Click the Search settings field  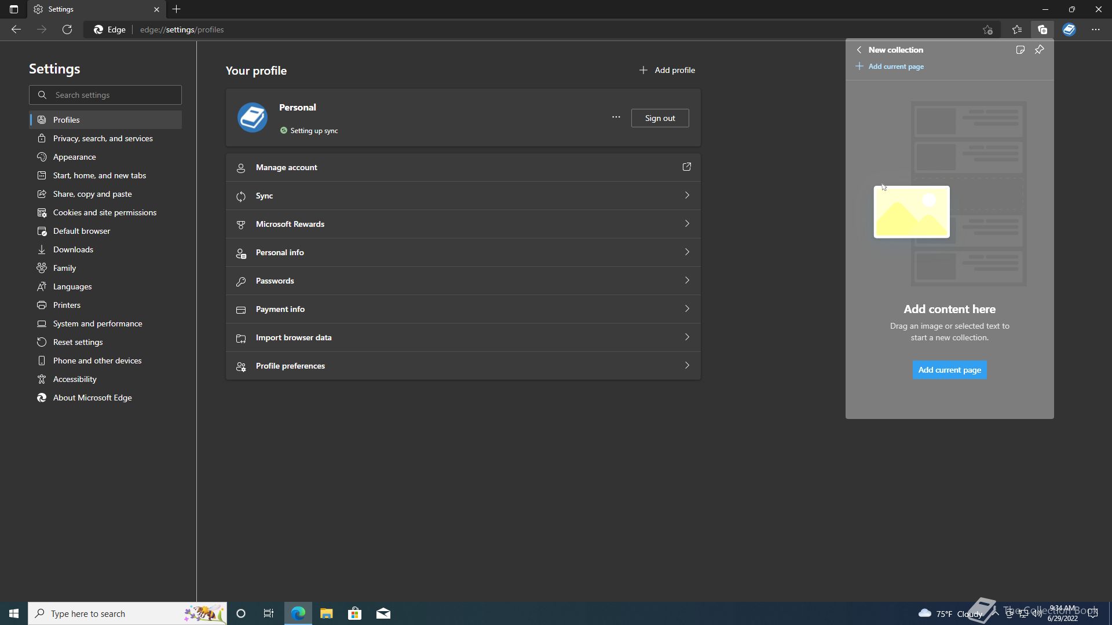[105, 95]
